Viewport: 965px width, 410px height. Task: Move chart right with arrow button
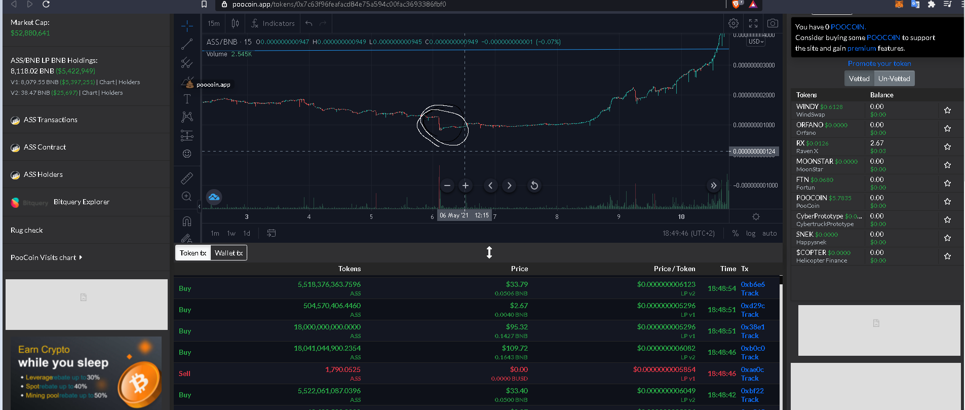509,185
